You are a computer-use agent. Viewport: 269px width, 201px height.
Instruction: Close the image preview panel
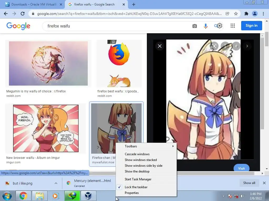[160, 46]
